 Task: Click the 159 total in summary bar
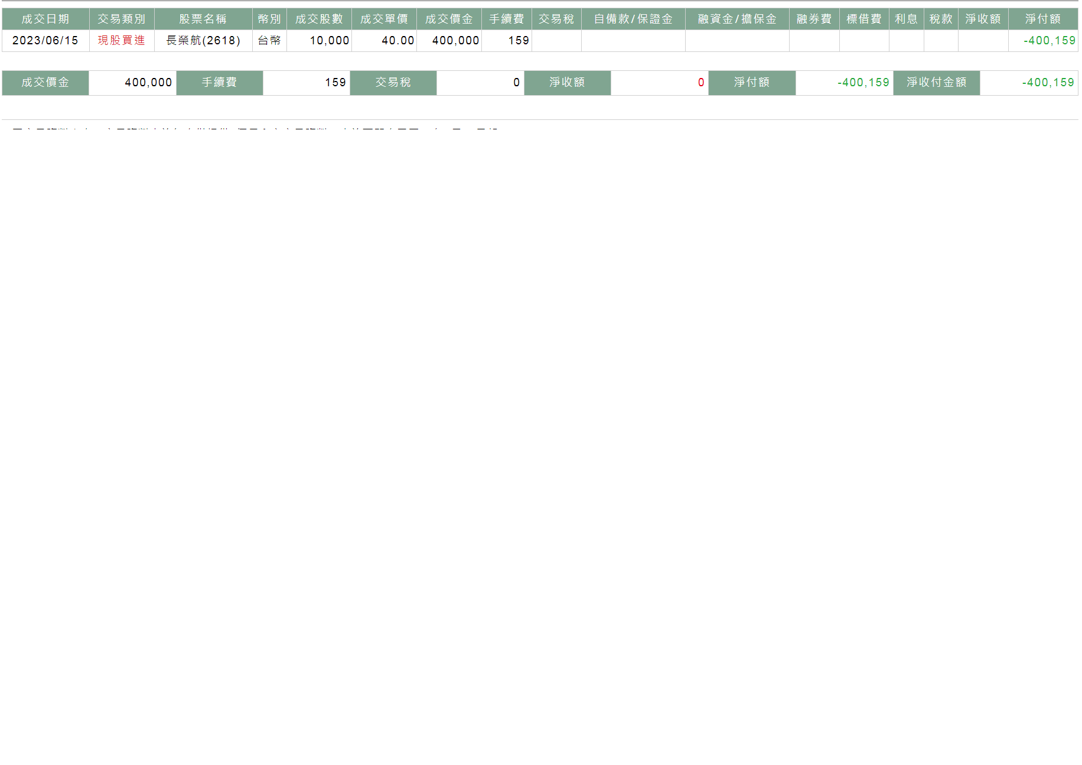coord(335,83)
